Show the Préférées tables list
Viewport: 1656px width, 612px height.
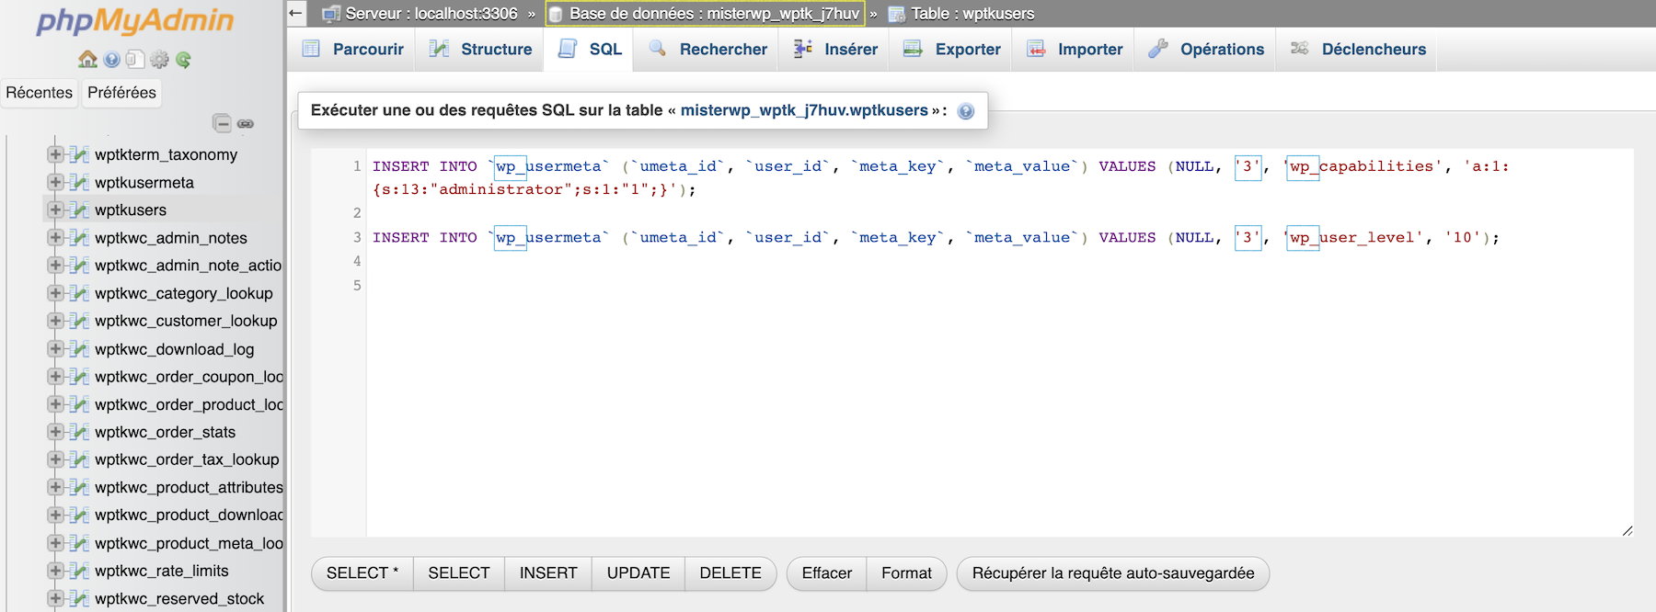point(121,92)
